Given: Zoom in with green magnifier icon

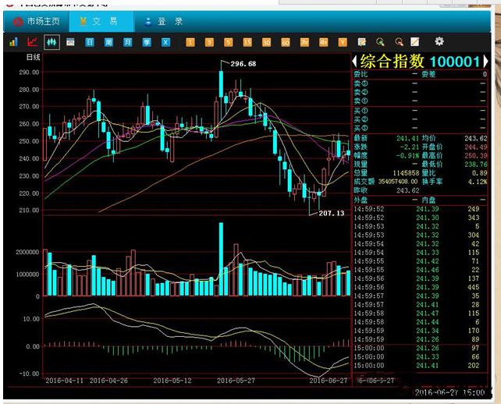Looking at the screenshot, I should click(380, 42).
